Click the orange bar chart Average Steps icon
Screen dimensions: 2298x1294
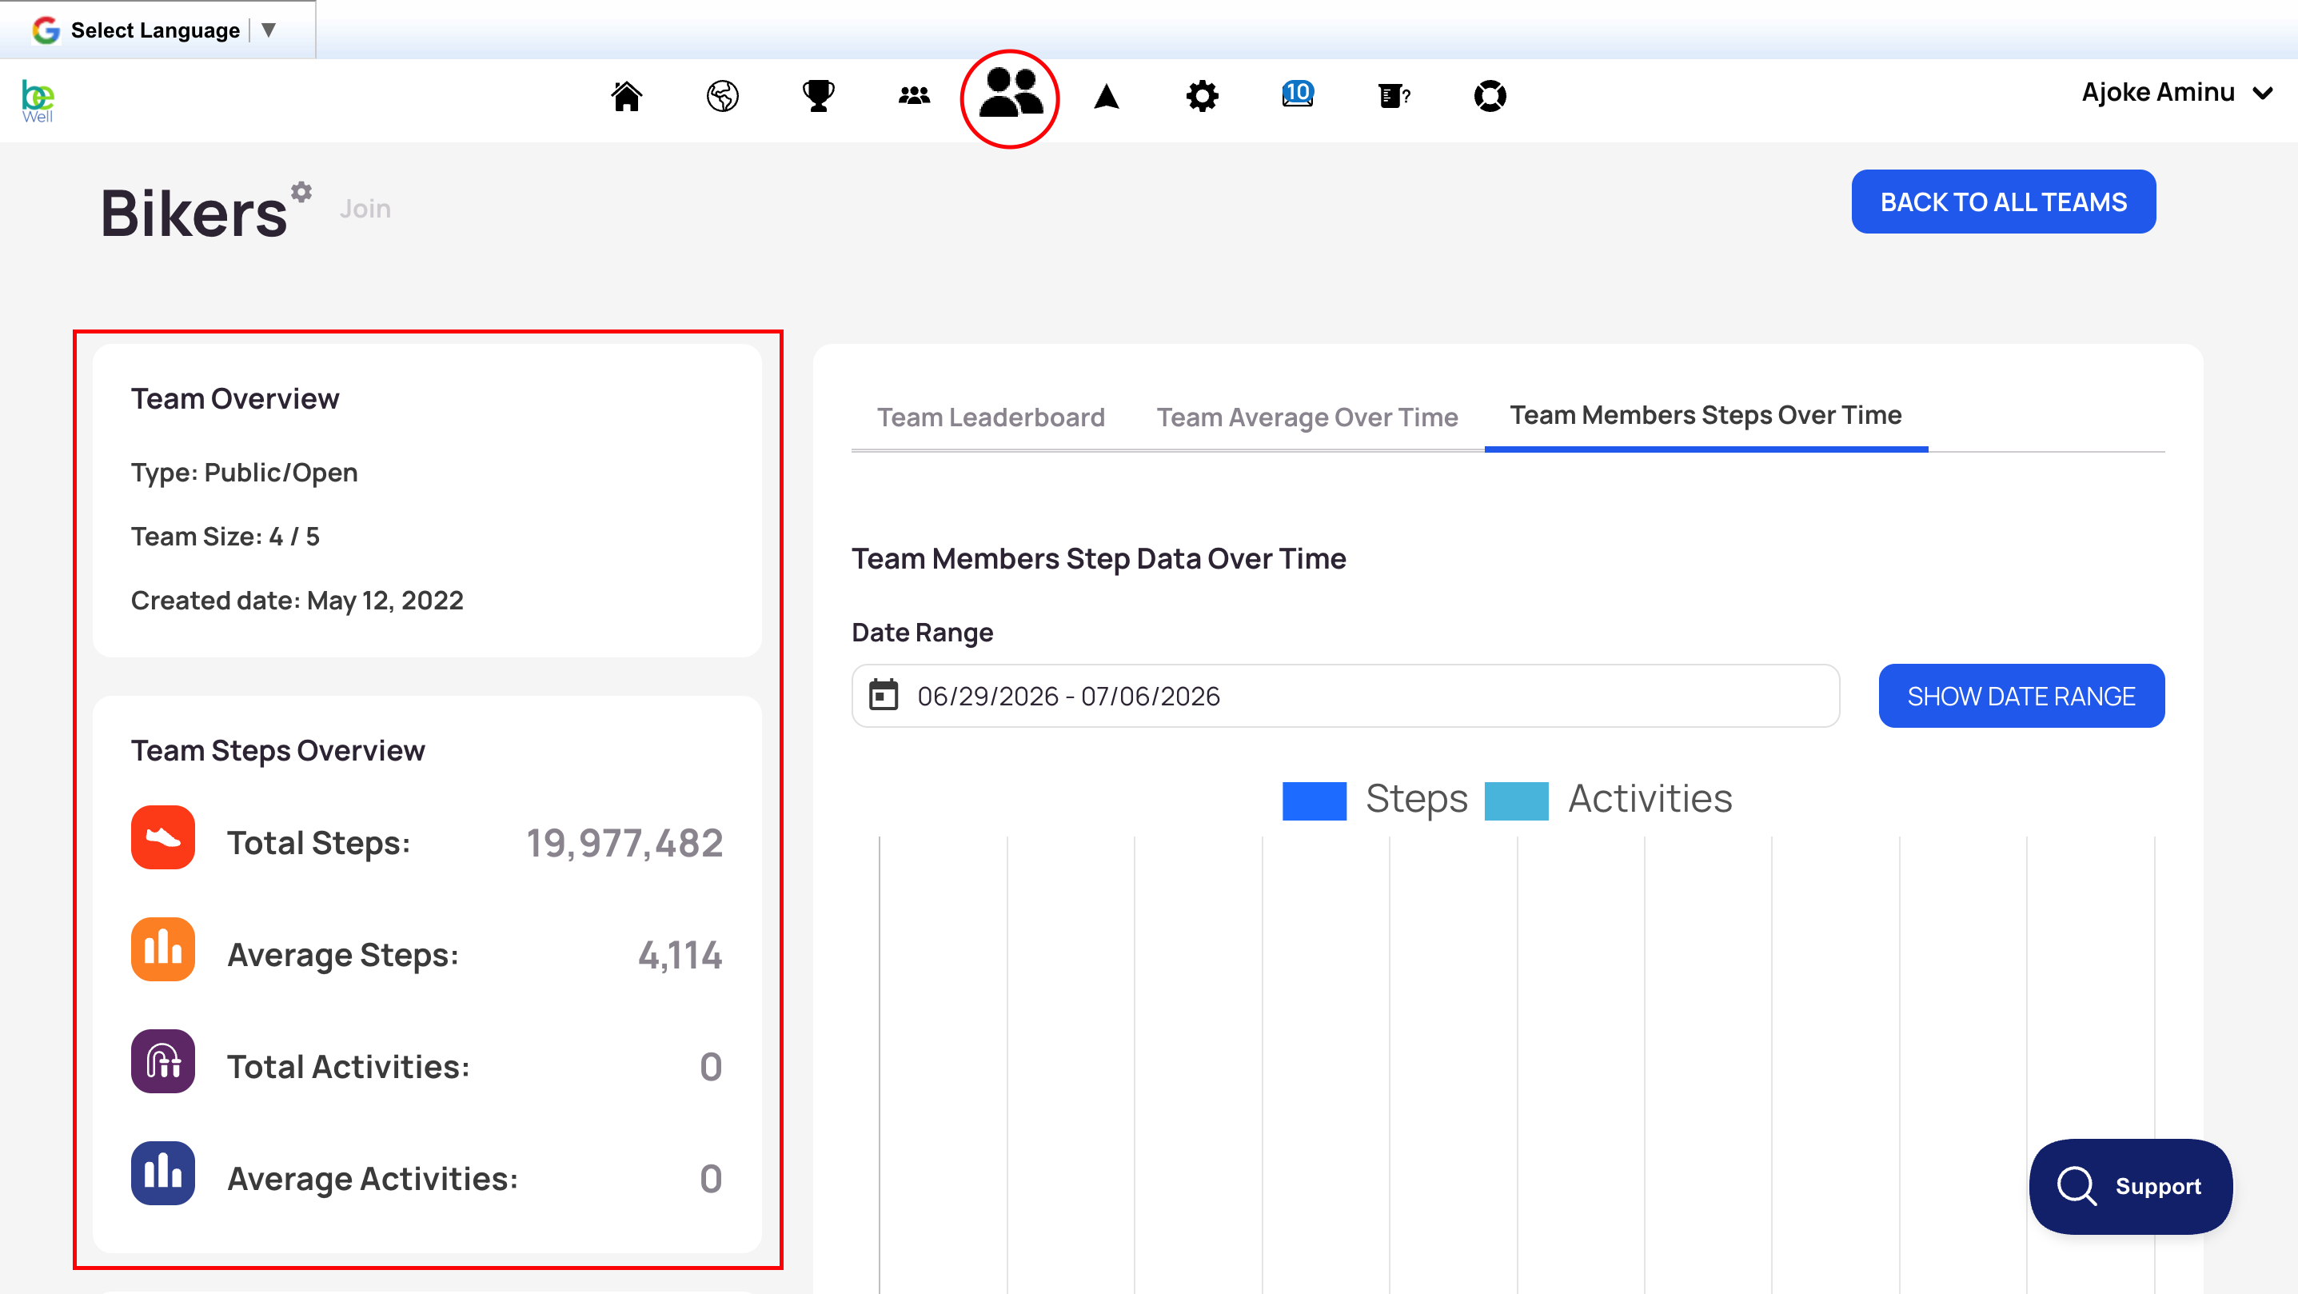(x=163, y=949)
